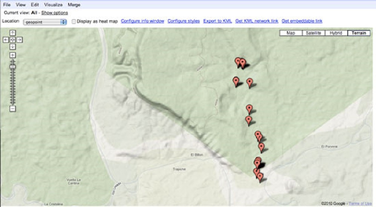
Task: Select the Terrain map type
Action: point(359,33)
